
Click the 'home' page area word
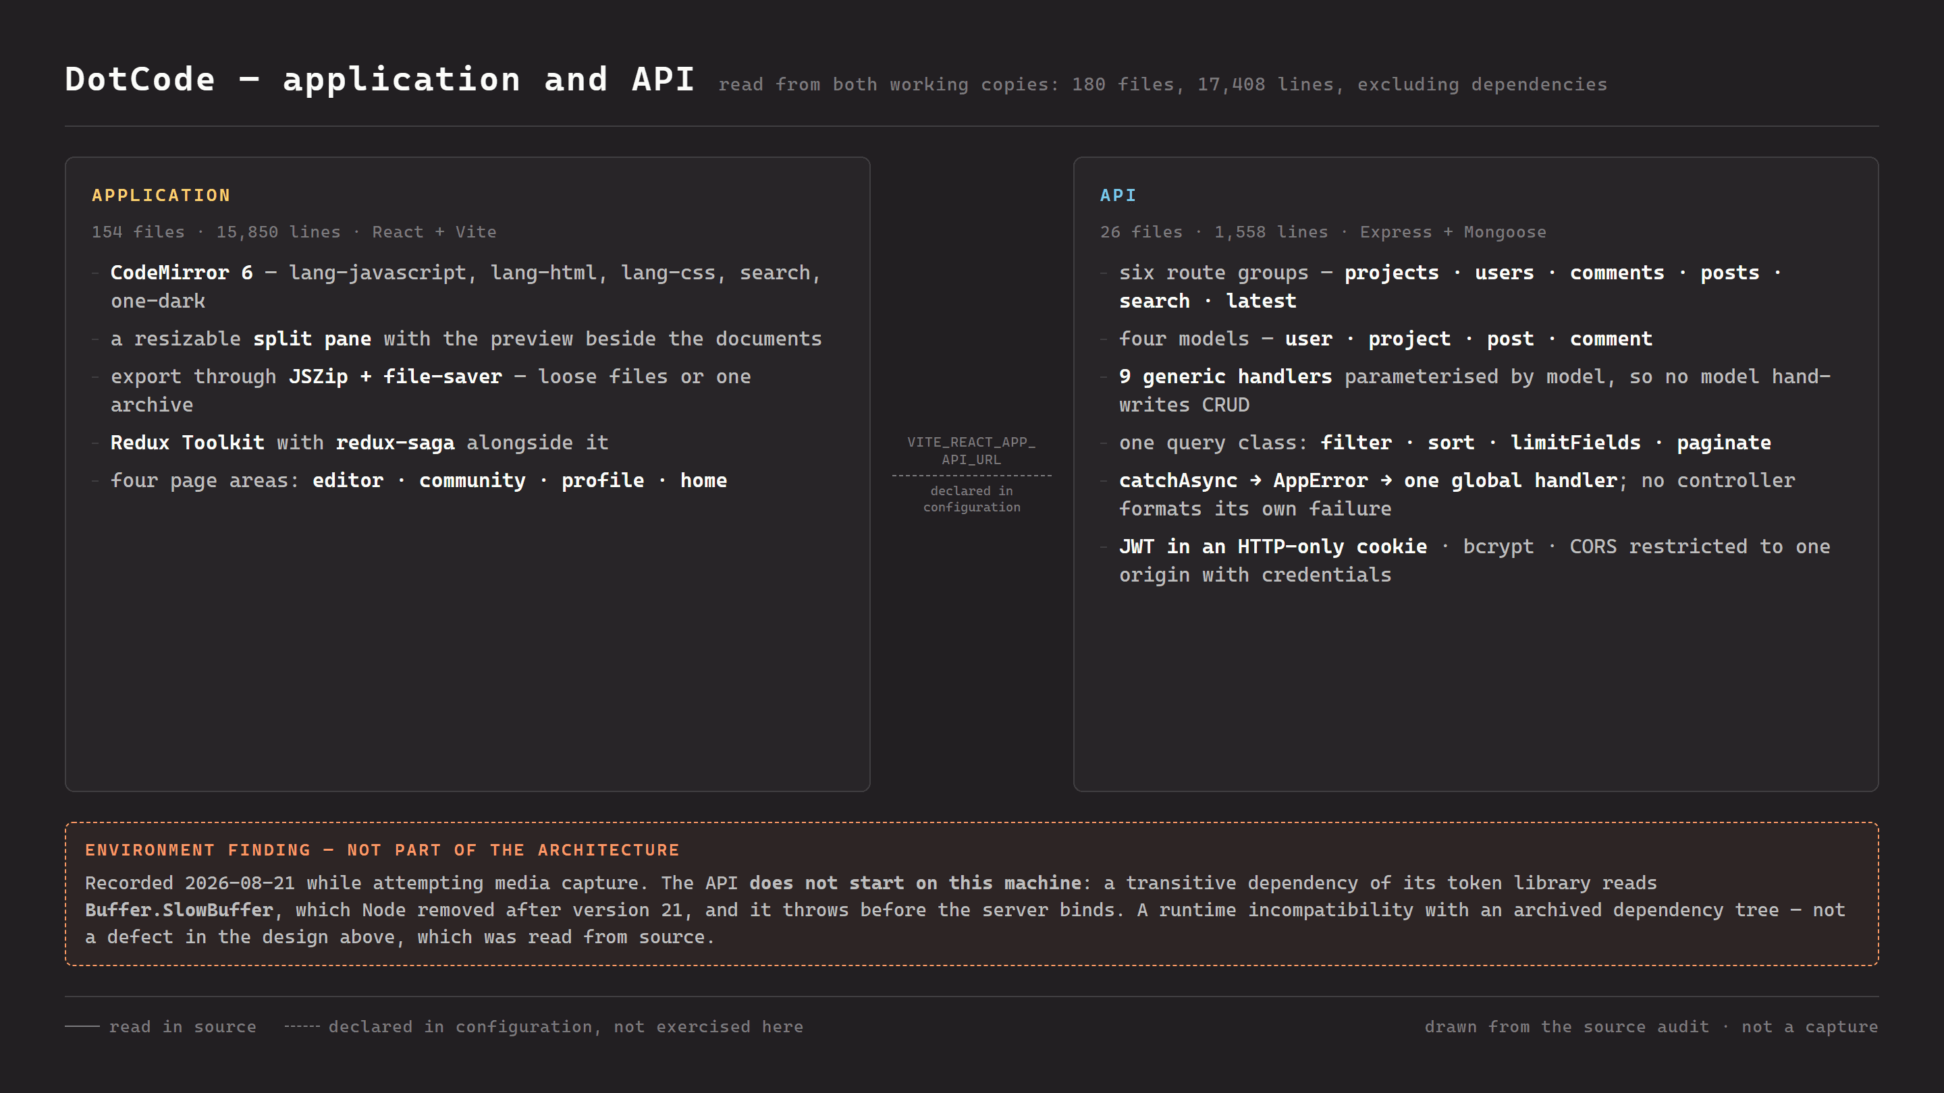(703, 480)
